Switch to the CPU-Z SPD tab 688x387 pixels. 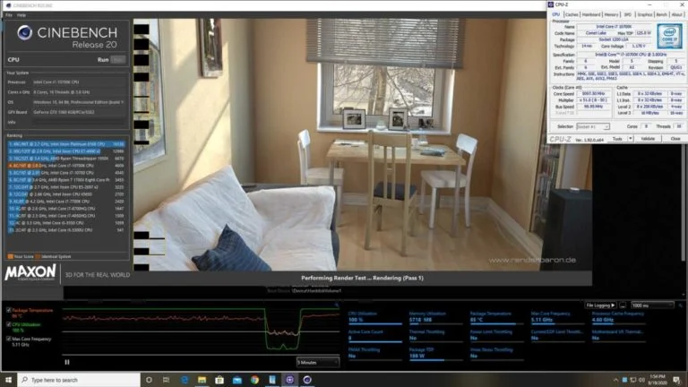click(628, 14)
